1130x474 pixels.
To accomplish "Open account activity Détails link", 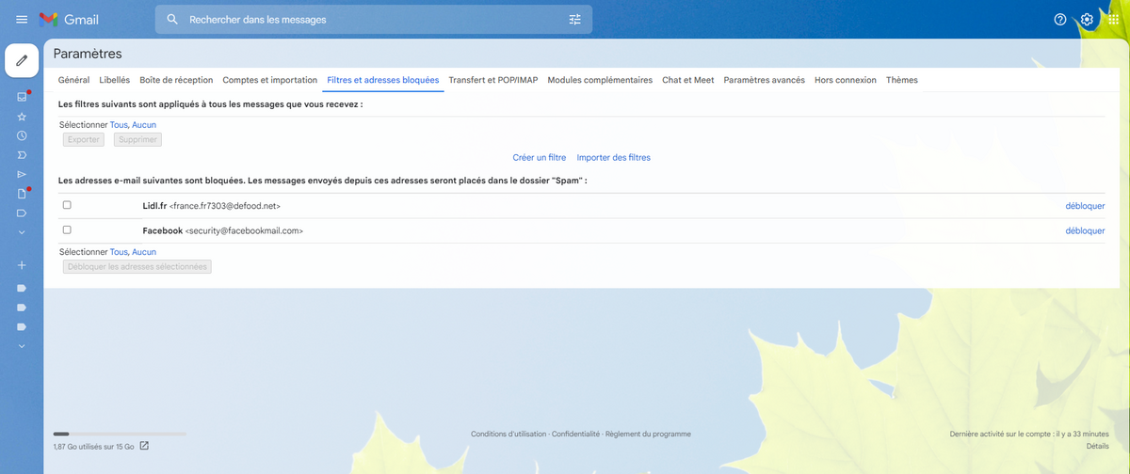I will tap(1097, 446).
